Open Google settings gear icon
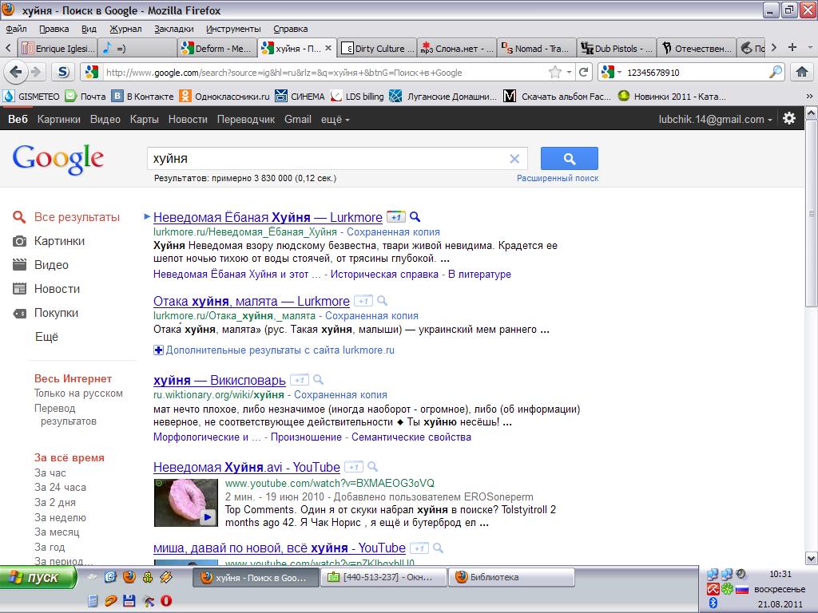Image resolution: width=818 pixels, height=613 pixels. pyautogui.click(x=789, y=119)
